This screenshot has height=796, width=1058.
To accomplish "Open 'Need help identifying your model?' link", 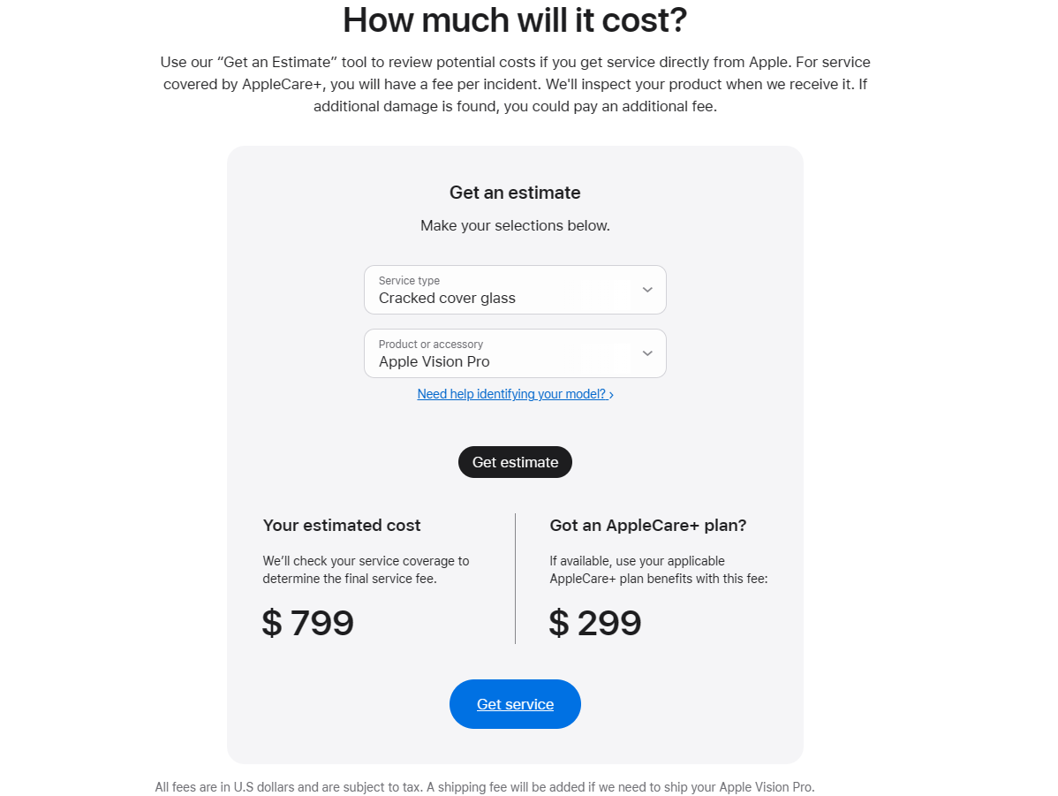I will click(511, 394).
